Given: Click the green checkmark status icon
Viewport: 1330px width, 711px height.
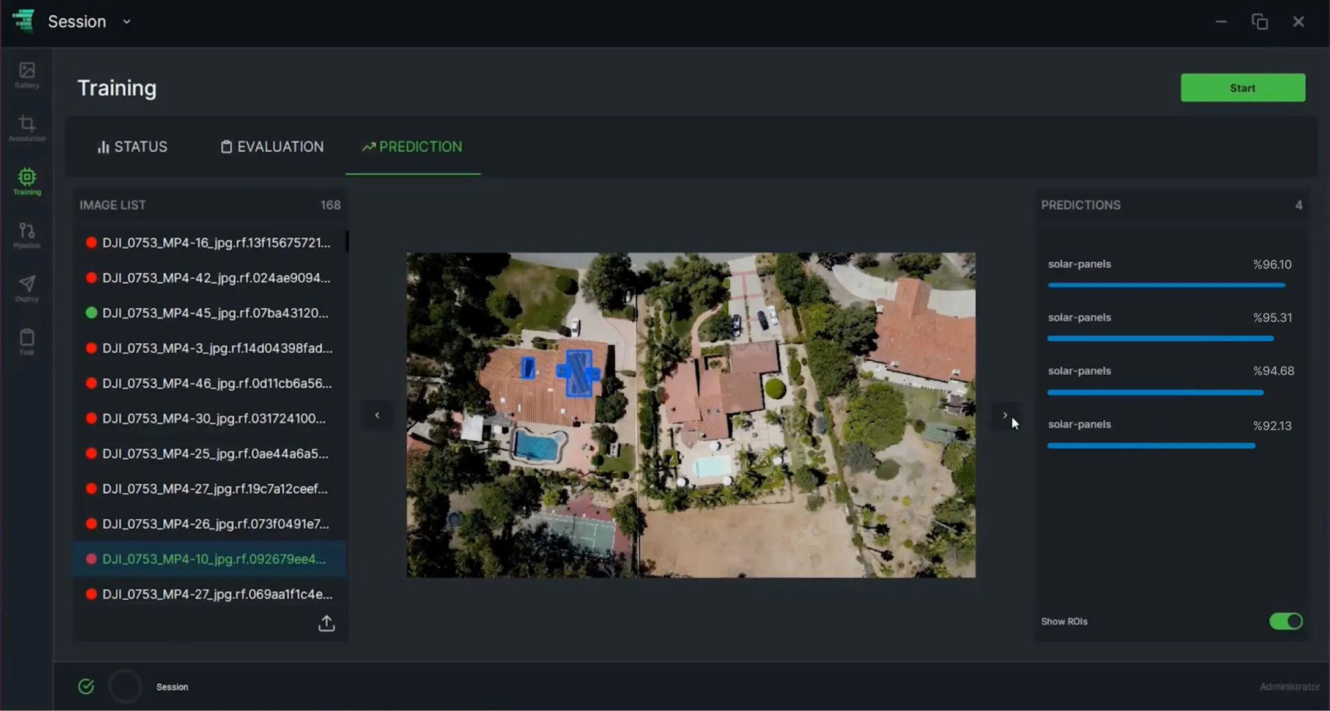Looking at the screenshot, I should (86, 687).
